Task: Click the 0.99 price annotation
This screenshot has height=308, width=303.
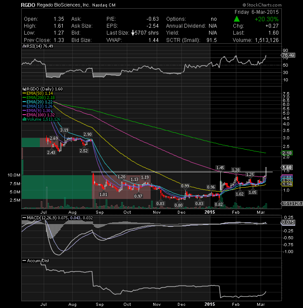Action: [185, 186]
